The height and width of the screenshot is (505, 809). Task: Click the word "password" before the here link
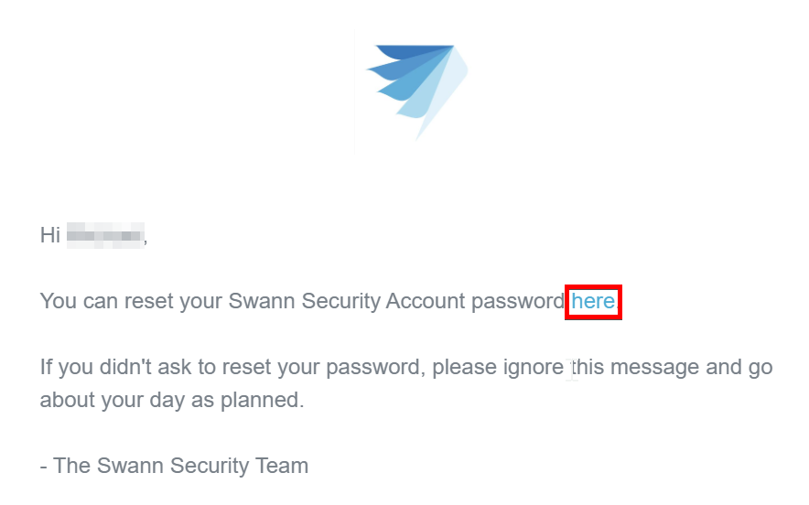[518, 301]
